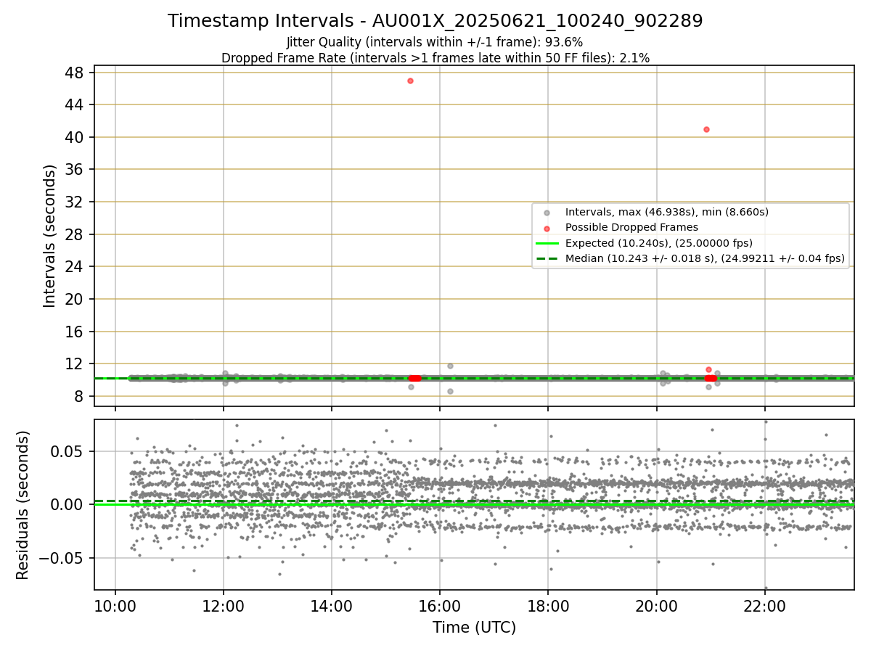Screen dimensions: 871x653
Task: Click the red outlier point near 41 seconds
Action: point(706,129)
